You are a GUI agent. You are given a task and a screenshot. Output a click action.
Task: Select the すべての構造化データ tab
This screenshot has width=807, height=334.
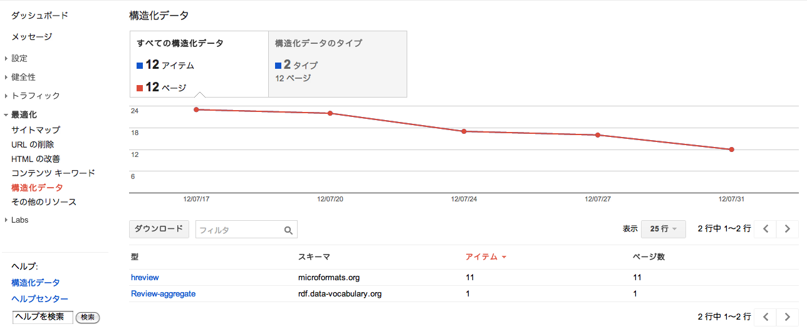(199, 64)
